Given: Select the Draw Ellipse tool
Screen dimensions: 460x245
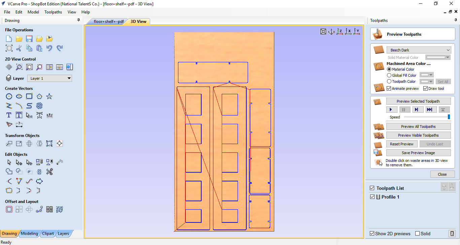Looking at the screenshot, I should [x=19, y=97].
